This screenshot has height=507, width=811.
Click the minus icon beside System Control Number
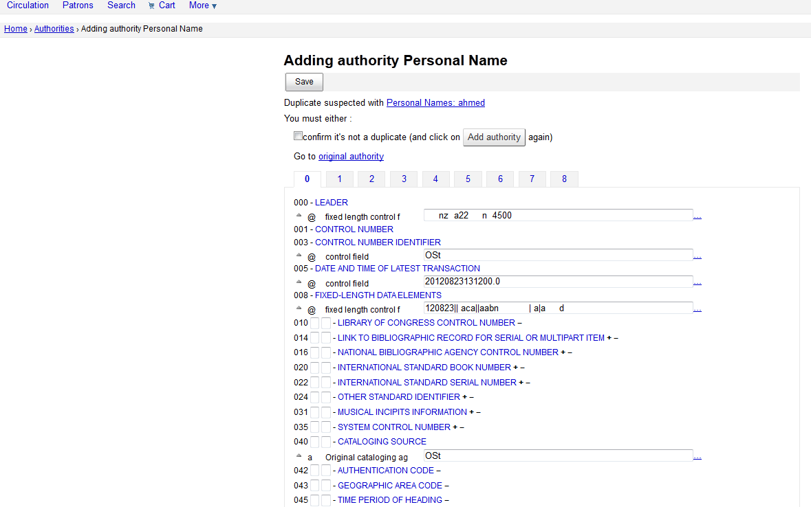(x=462, y=427)
